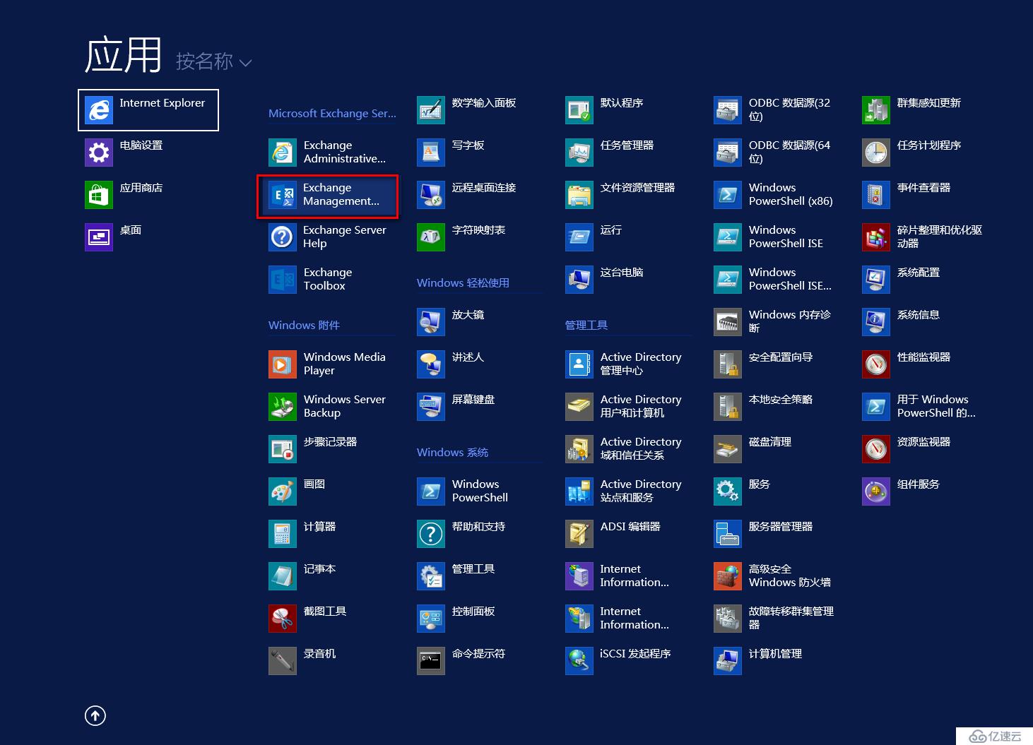
Task: Launch 截图工具 snipping tool icon
Action: 283,619
